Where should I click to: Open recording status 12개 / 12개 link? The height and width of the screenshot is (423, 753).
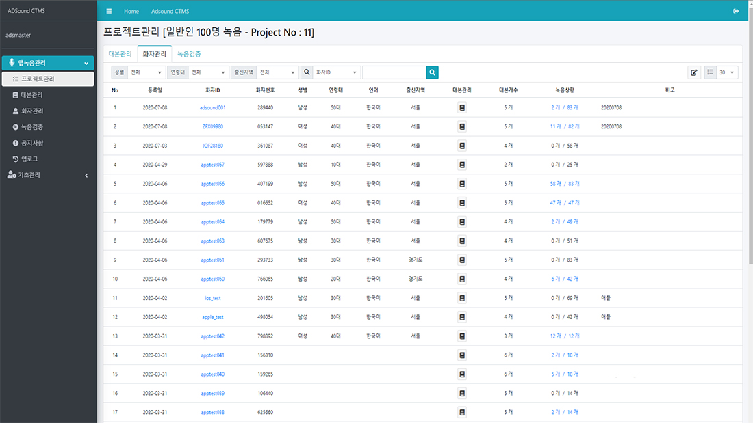pos(565,336)
